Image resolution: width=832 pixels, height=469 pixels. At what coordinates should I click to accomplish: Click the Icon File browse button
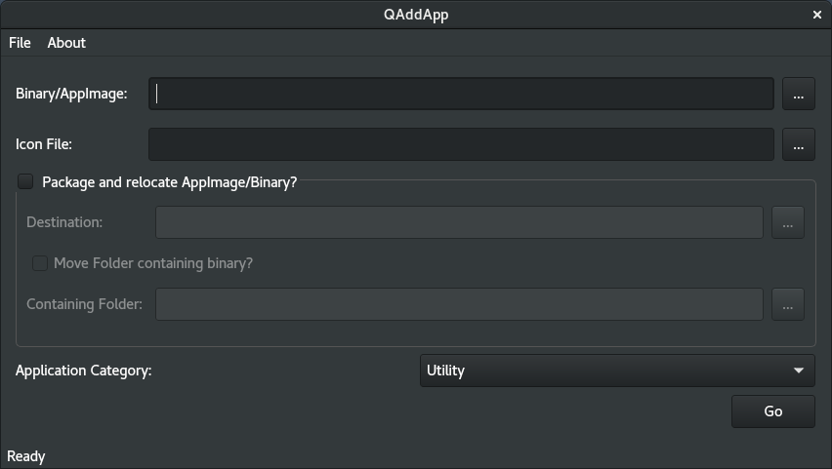[799, 144]
